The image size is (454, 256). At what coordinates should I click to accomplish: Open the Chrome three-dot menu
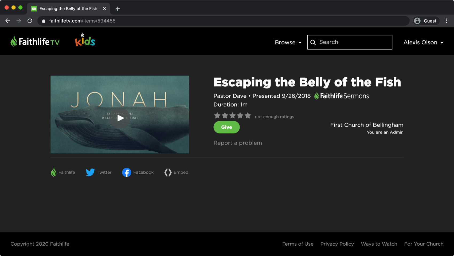click(x=446, y=21)
